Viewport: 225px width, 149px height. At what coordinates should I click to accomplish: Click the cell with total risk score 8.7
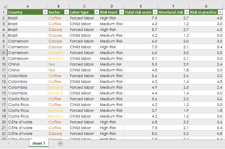pos(141,29)
